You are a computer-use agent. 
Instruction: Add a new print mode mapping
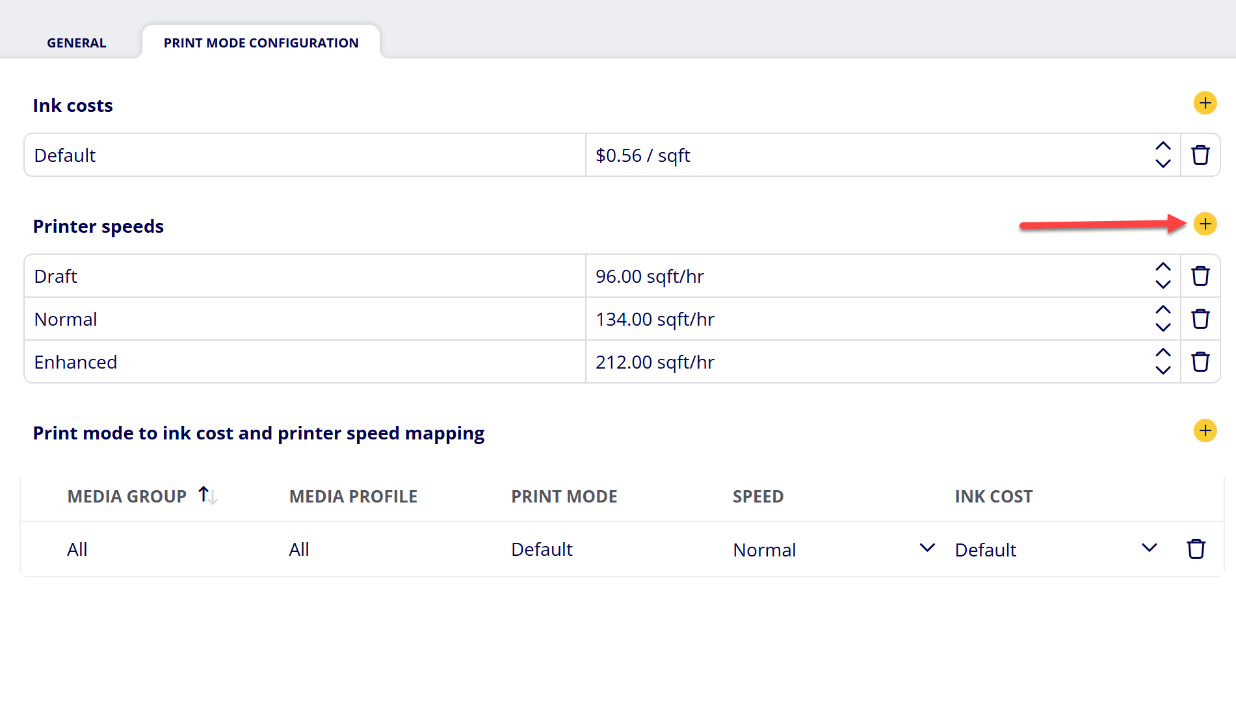click(1205, 430)
